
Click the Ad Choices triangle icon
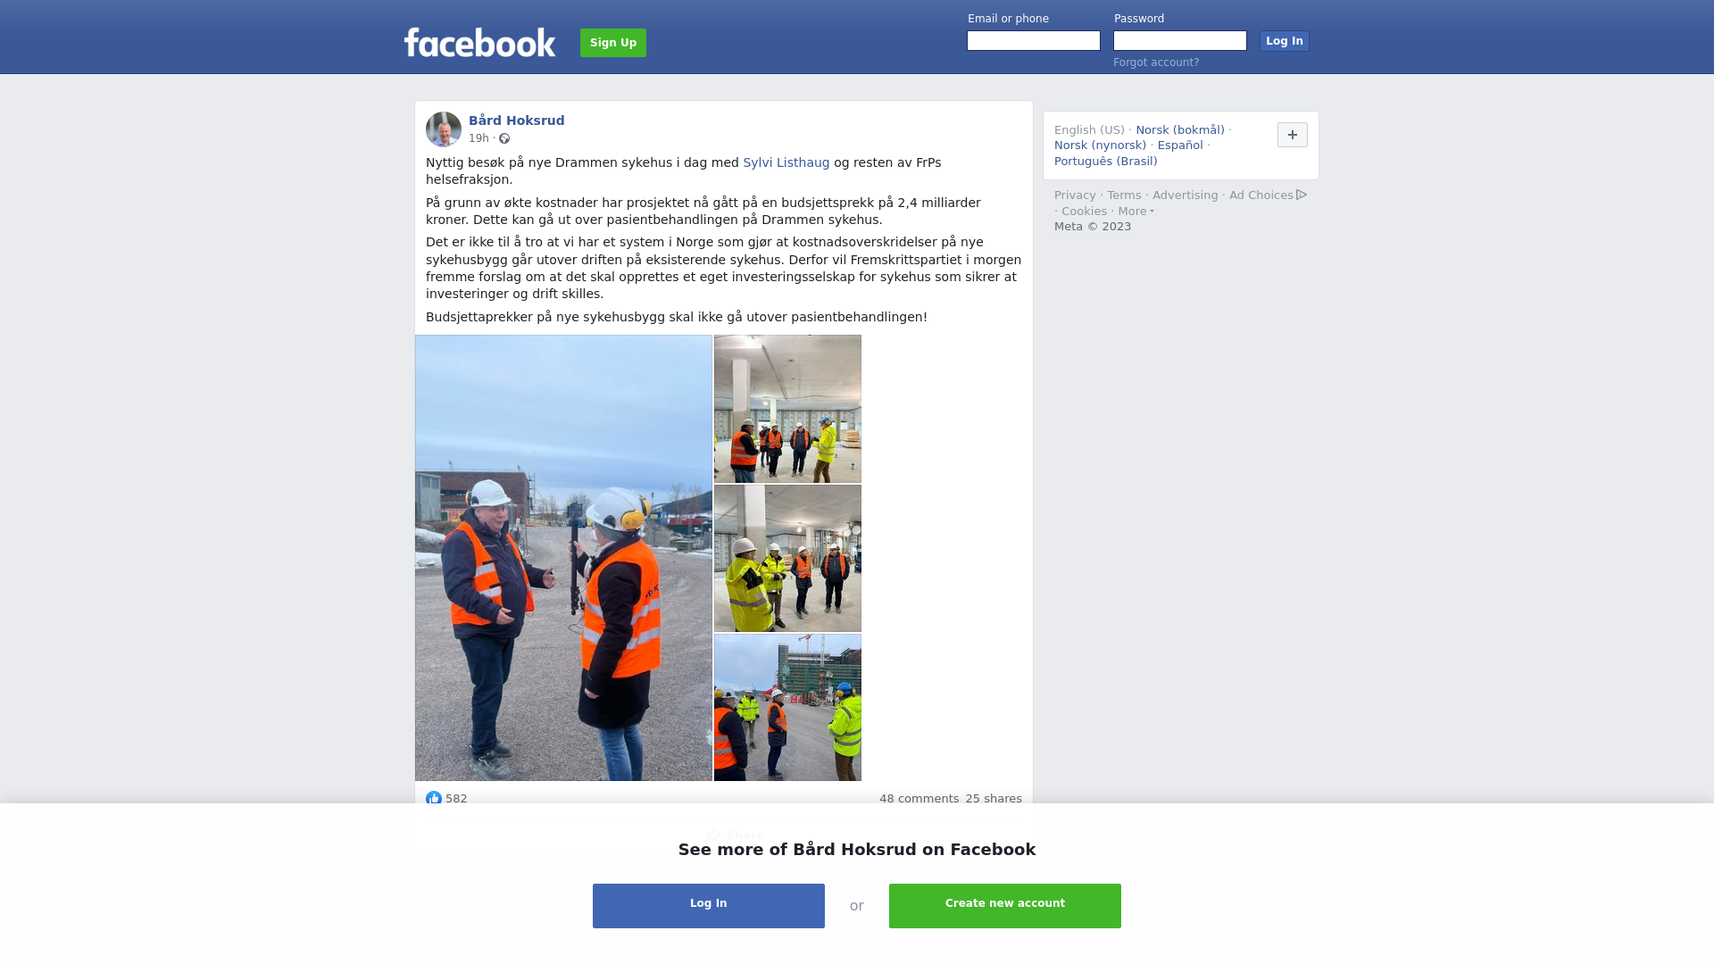click(x=1302, y=195)
